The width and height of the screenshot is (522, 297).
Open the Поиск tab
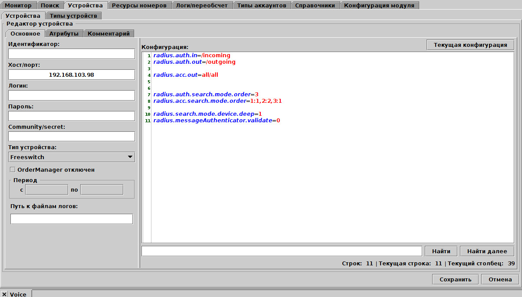pyautogui.click(x=49, y=6)
